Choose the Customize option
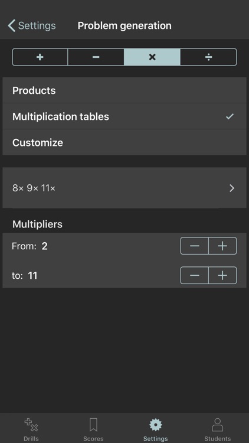249x443 pixels. pyautogui.click(x=125, y=142)
